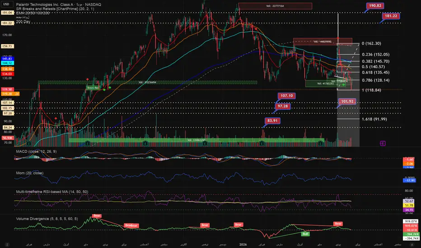Click the leftmost green earnings E marker
421x248 pixels.
point(29,144)
